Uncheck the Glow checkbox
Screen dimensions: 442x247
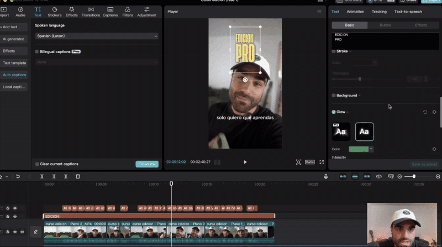tap(334, 112)
